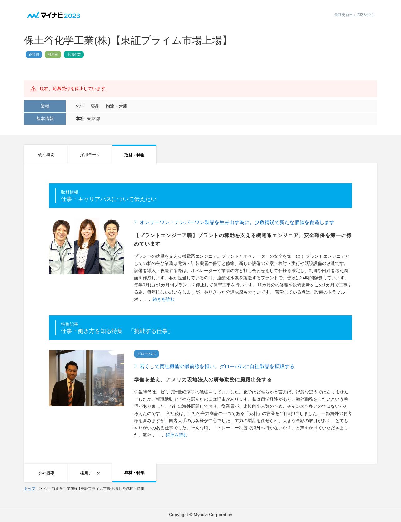
Task: Click the arrow before the 若くして商社機能 link
Action: (136, 366)
